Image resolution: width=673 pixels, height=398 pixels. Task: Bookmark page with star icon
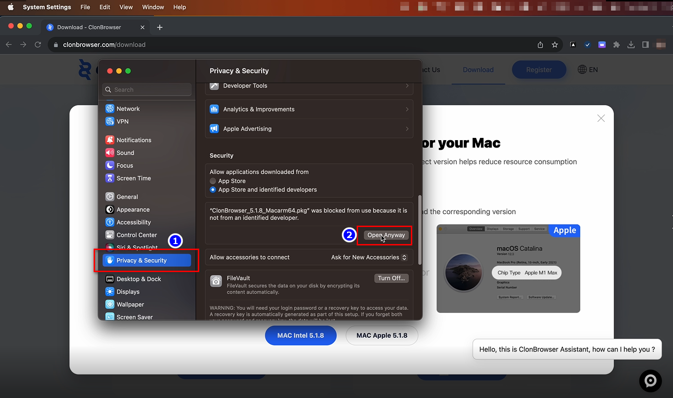[x=555, y=45]
